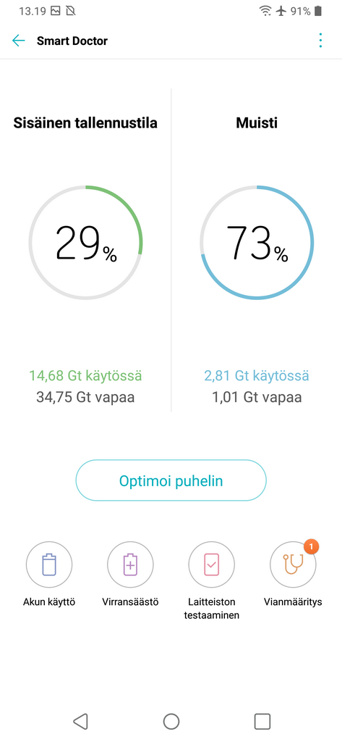Tap the Optimoi puhelin button
The height and width of the screenshot is (742, 342).
coord(171,481)
